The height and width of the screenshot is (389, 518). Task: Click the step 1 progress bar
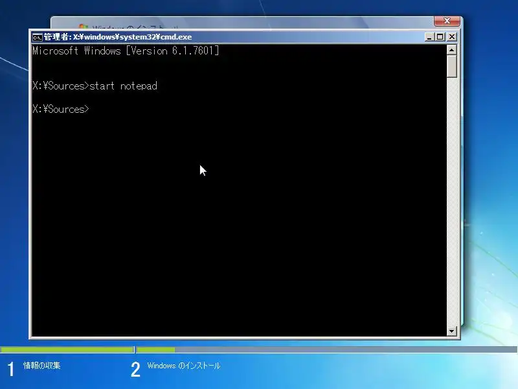coord(67,349)
